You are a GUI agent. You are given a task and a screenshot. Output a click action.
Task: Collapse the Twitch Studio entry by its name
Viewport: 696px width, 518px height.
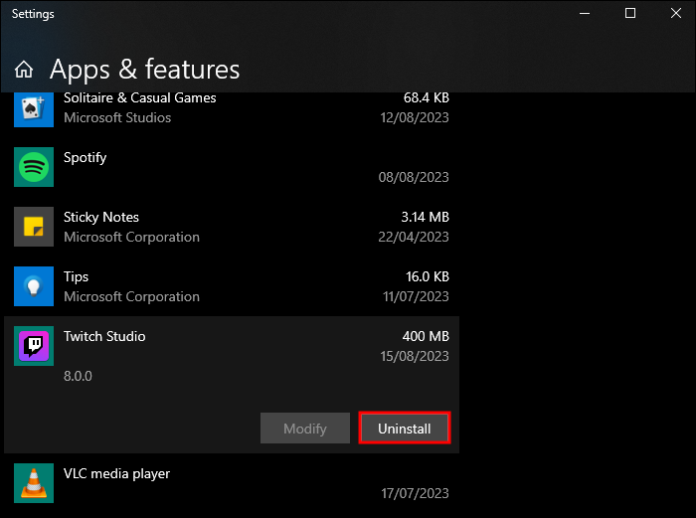click(104, 336)
